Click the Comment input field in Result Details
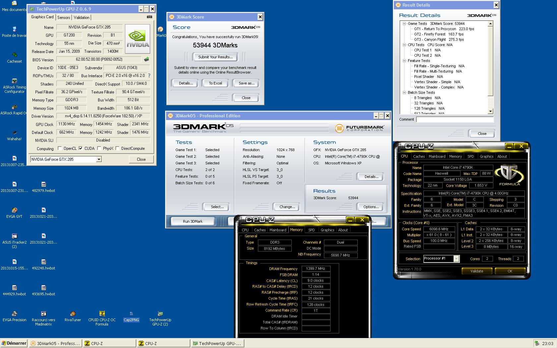This screenshot has height=348, width=557. click(455, 120)
